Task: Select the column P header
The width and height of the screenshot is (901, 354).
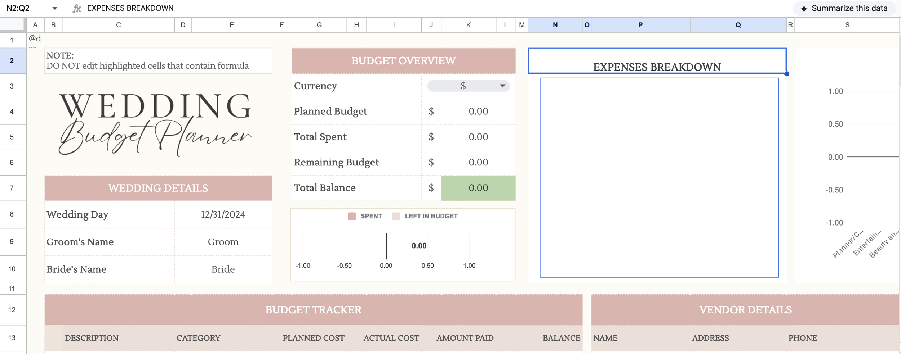Action: (640, 25)
